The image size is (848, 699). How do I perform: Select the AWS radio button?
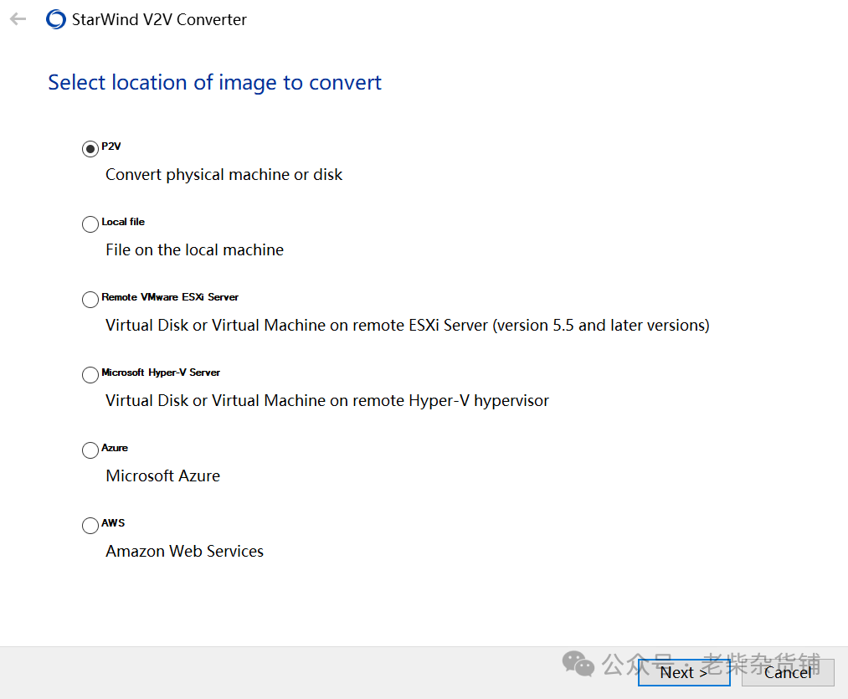click(90, 525)
